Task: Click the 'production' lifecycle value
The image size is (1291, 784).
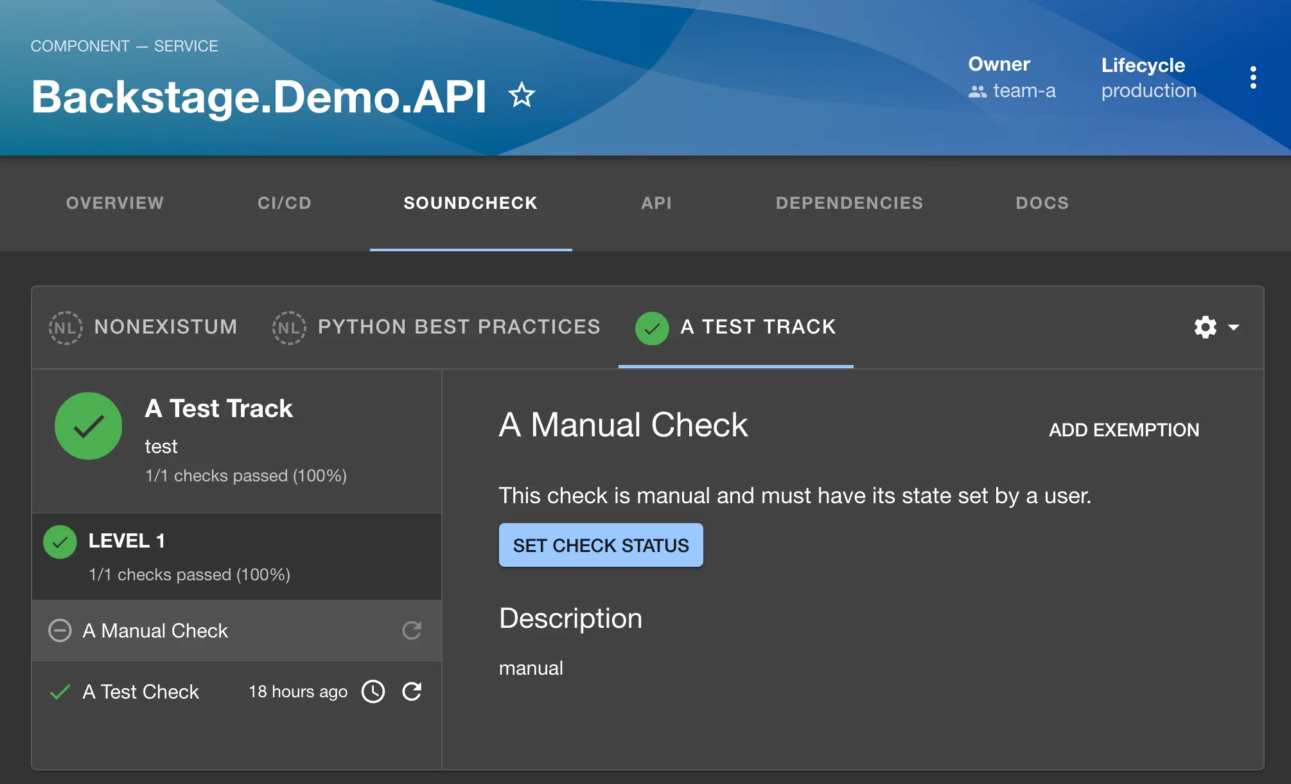Action: tap(1149, 91)
